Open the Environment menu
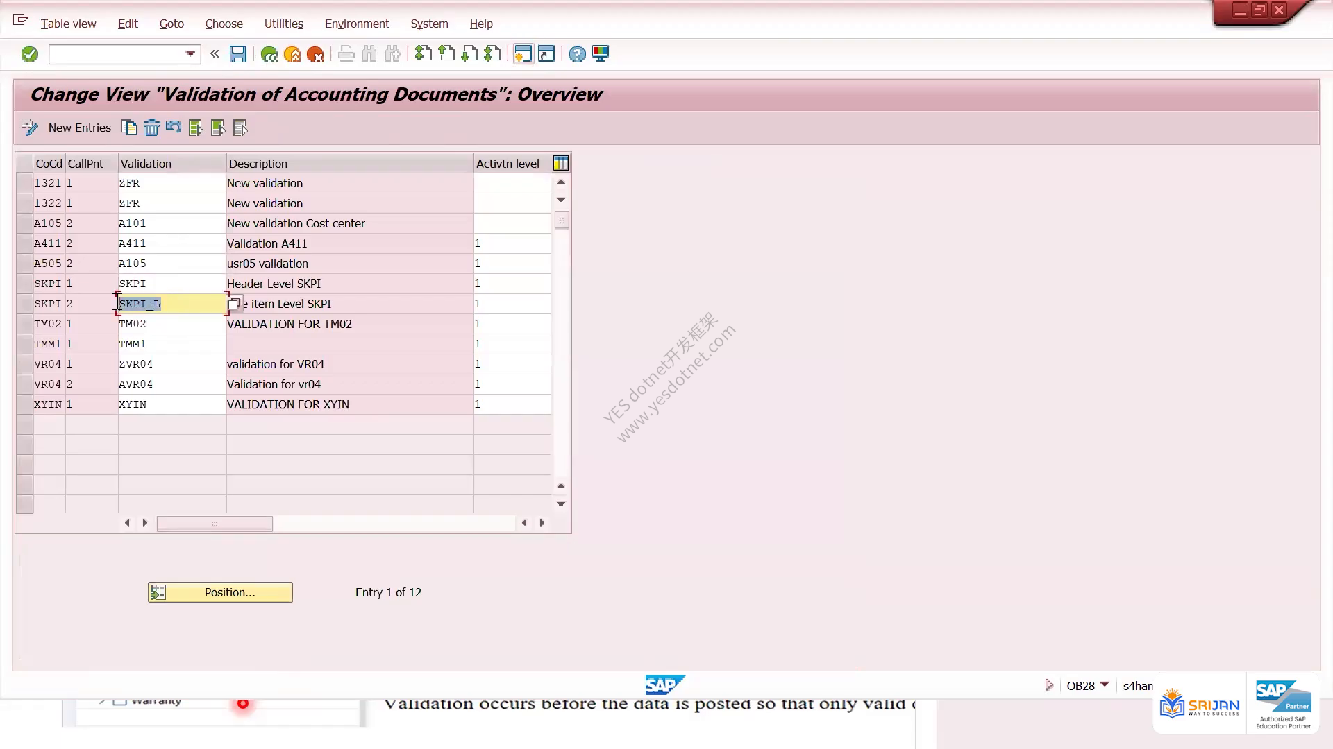The width and height of the screenshot is (1333, 749). [357, 24]
